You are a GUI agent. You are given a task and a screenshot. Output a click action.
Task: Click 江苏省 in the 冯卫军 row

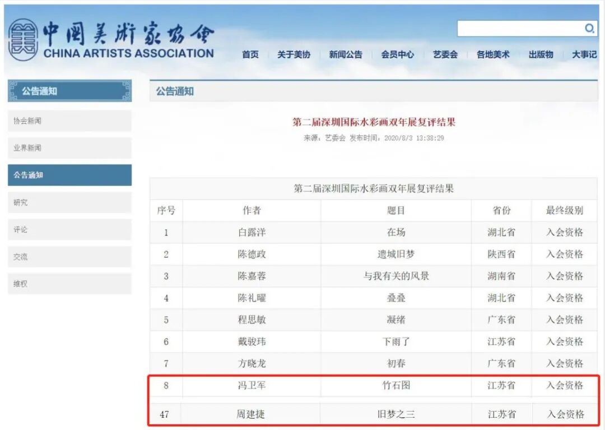[x=501, y=385]
